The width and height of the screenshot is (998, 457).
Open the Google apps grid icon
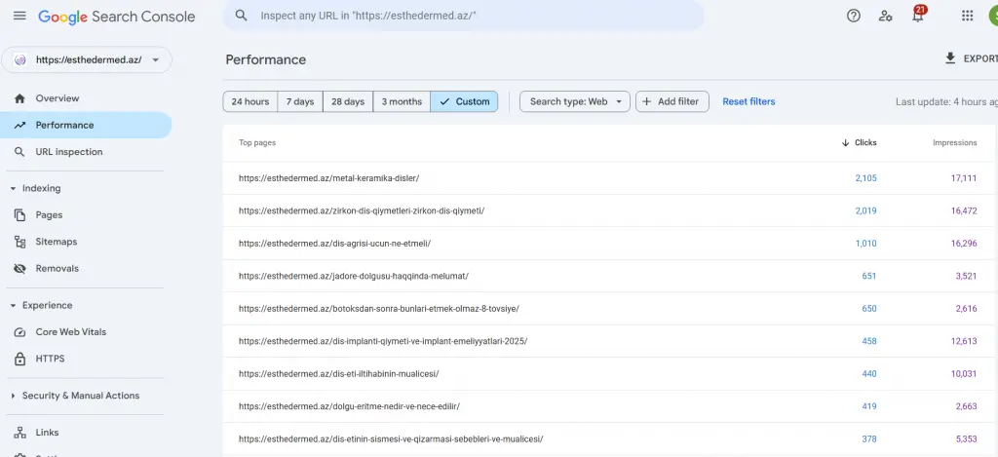(968, 16)
